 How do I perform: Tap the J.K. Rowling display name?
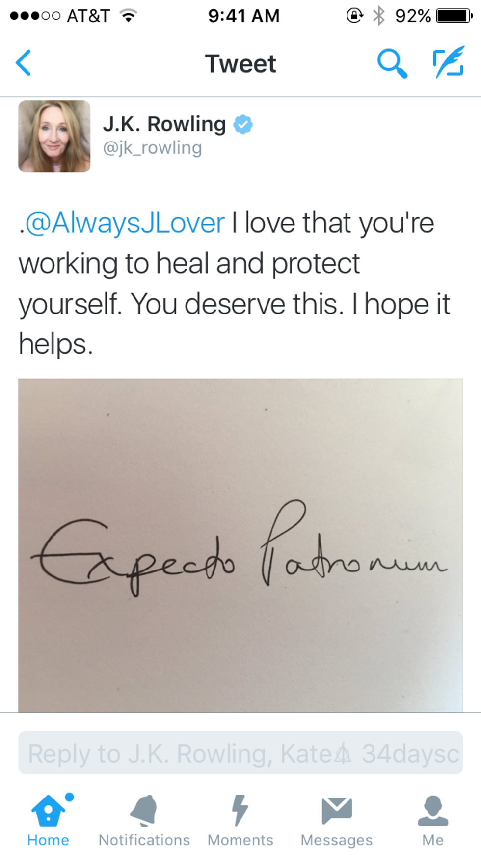164,124
